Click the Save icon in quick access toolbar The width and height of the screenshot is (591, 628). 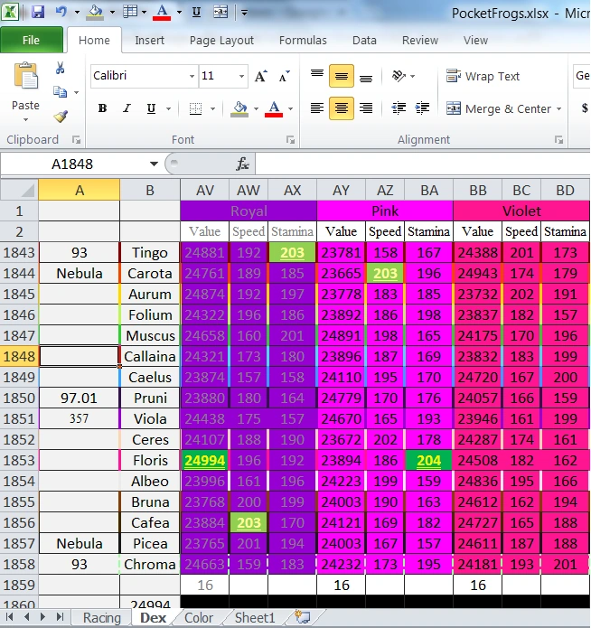38,12
